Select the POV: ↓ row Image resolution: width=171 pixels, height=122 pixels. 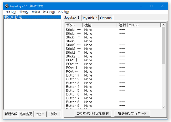pyautogui.click(x=113, y=68)
